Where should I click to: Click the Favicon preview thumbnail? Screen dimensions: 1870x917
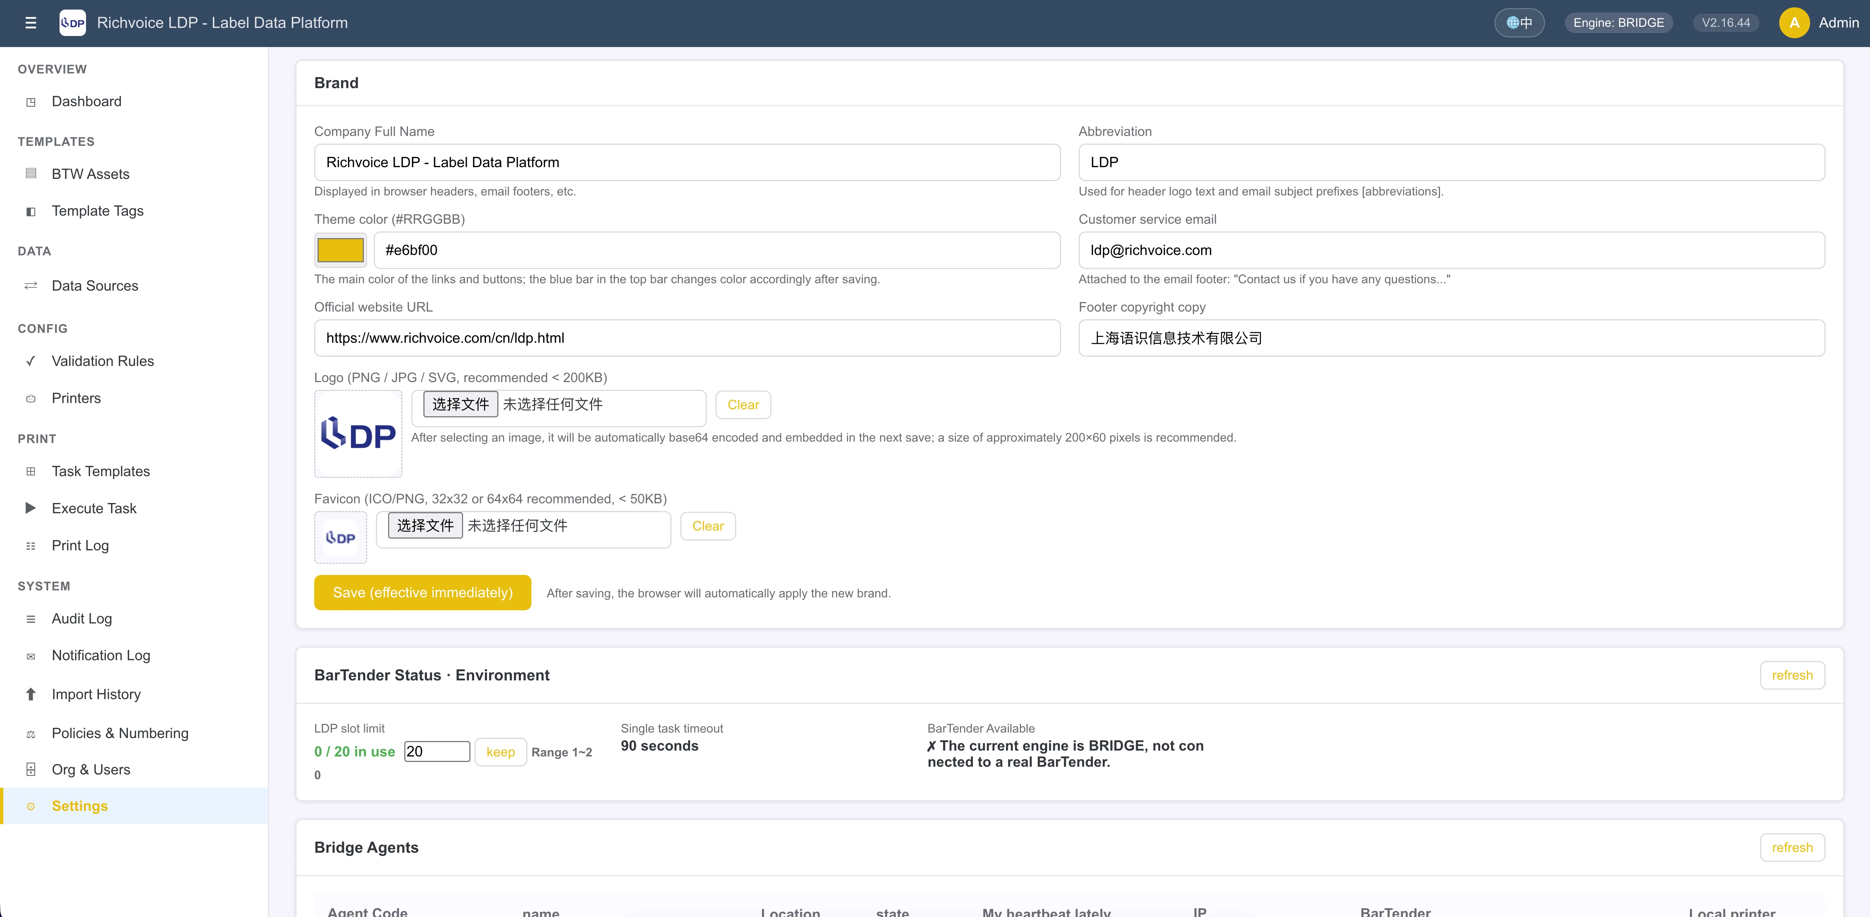pyautogui.click(x=340, y=537)
